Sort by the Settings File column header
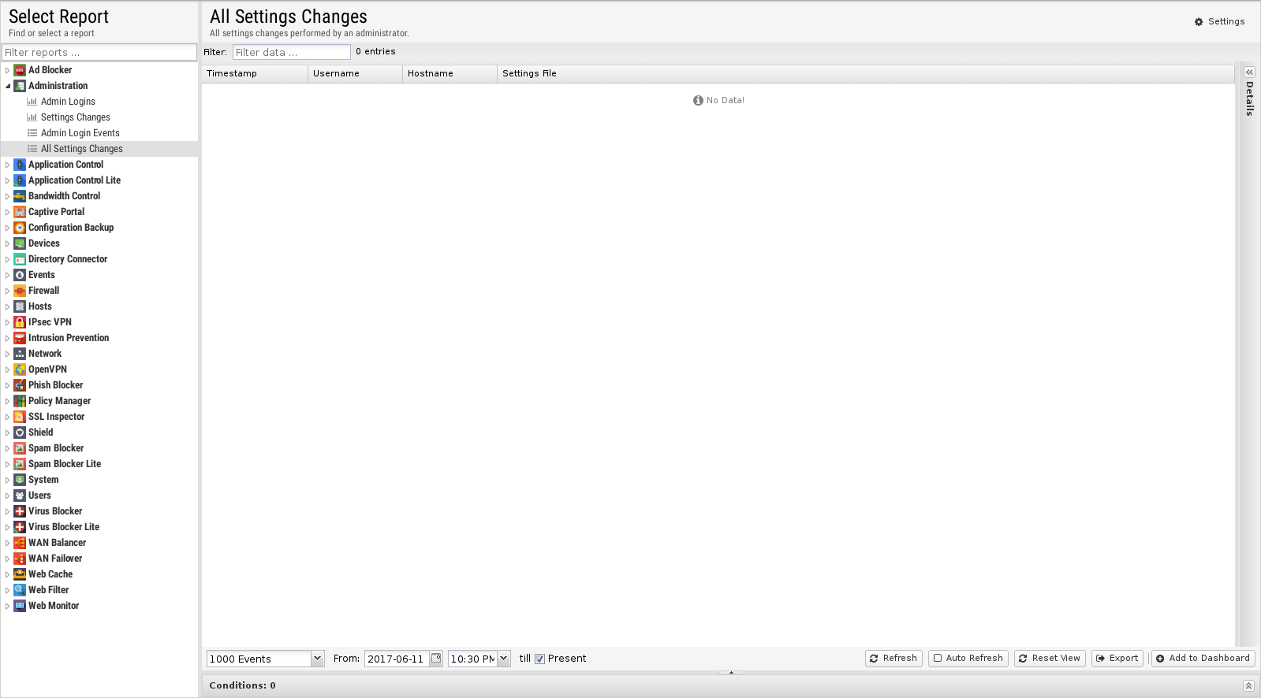 click(x=866, y=73)
